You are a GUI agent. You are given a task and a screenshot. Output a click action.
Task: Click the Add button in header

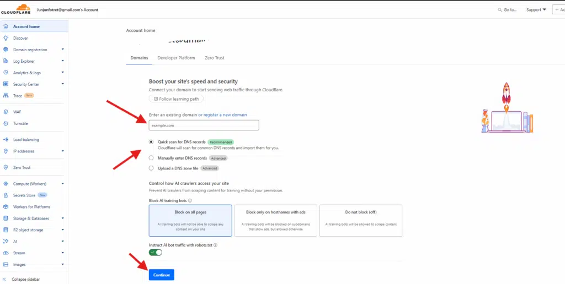559,10
